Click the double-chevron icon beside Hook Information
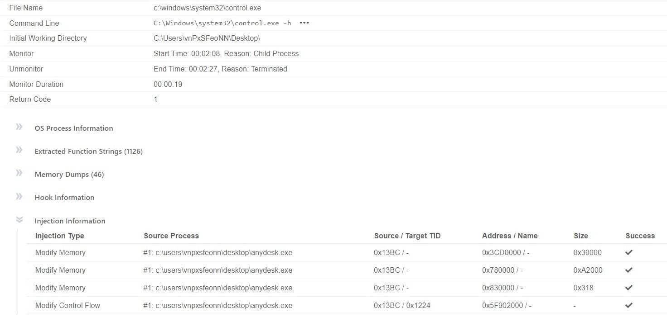This screenshot has height=322, width=667. pos(19,195)
